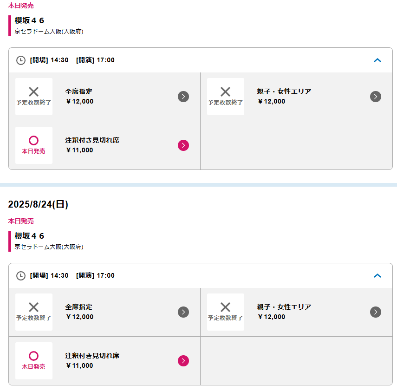Open first 親子・女性エリア ¥12,000 ticket row

[297, 97]
